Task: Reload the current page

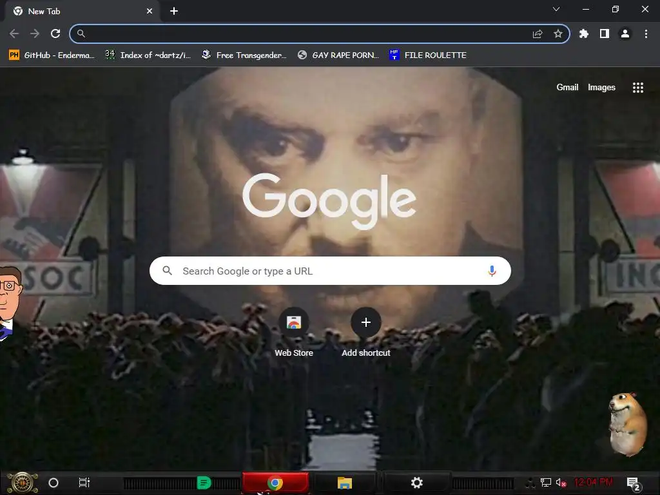Action: (55, 34)
